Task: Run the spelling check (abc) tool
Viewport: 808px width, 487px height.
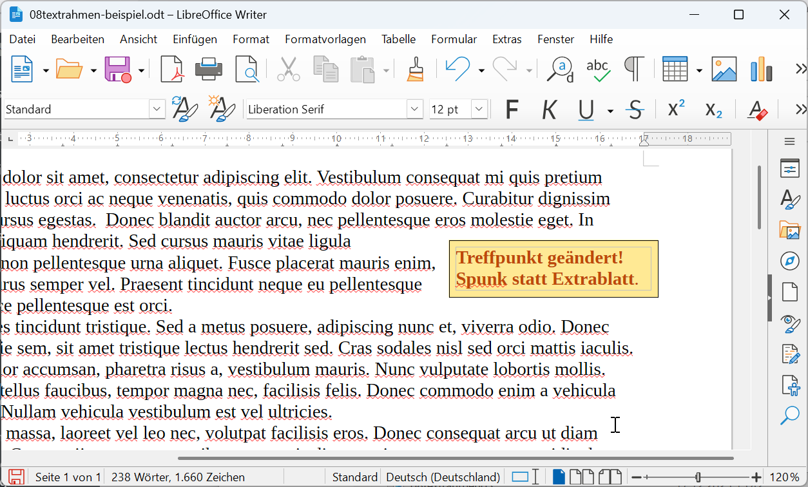Action: pyautogui.click(x=598, y=70)
